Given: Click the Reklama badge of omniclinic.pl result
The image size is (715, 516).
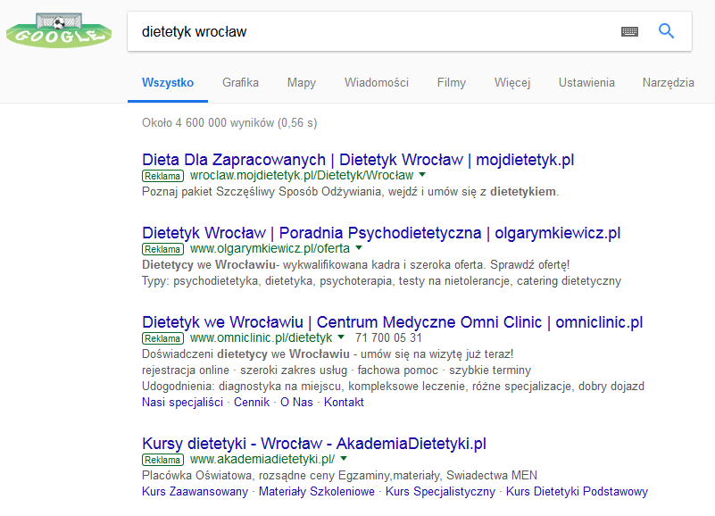Looking at the screenshot, I should coord(162,338).
